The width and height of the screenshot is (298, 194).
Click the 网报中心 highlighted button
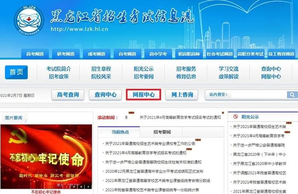[143, 94]
